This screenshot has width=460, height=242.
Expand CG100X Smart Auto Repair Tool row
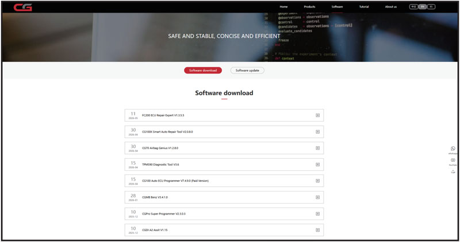(x=318, y=132)
